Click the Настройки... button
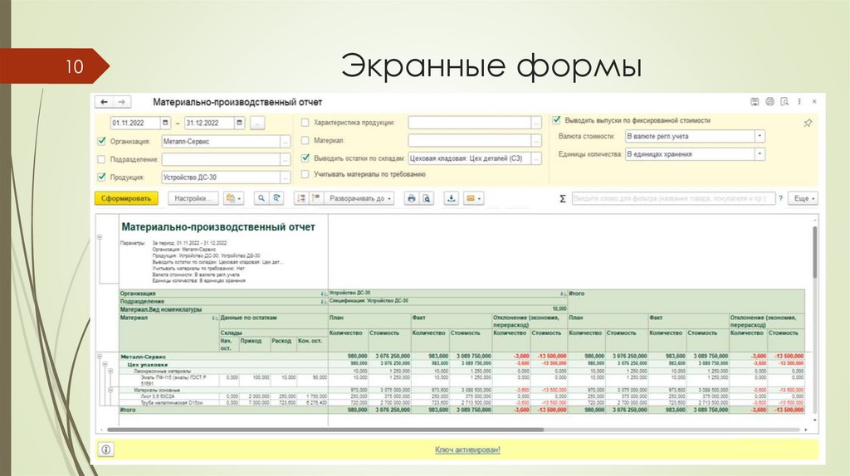850x476 pixels. tap(193, 198)
